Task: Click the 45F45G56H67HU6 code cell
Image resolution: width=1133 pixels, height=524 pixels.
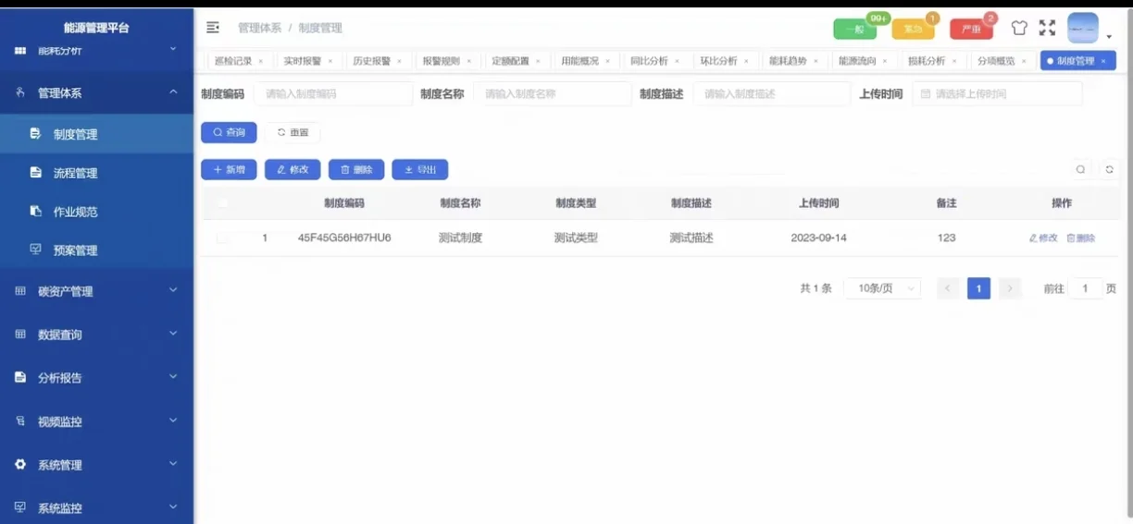Action: (x=344, y=238)
